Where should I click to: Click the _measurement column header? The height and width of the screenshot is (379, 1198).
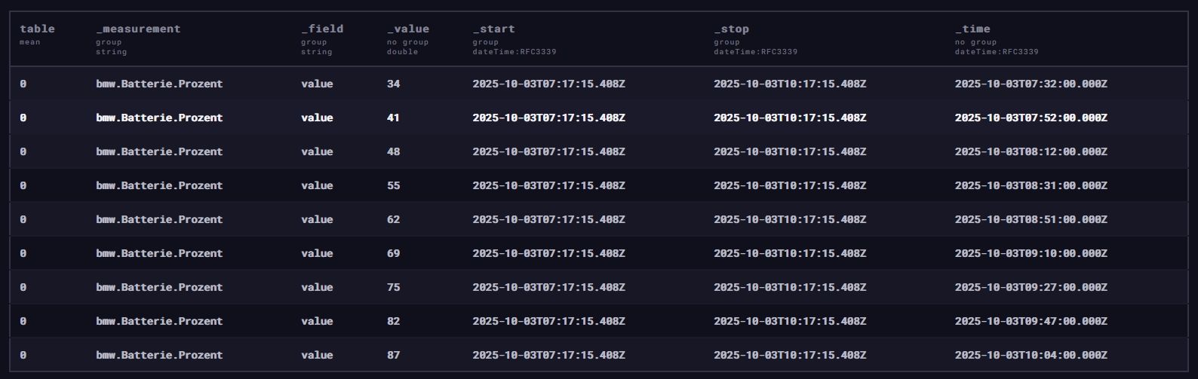tap(138, 29)
